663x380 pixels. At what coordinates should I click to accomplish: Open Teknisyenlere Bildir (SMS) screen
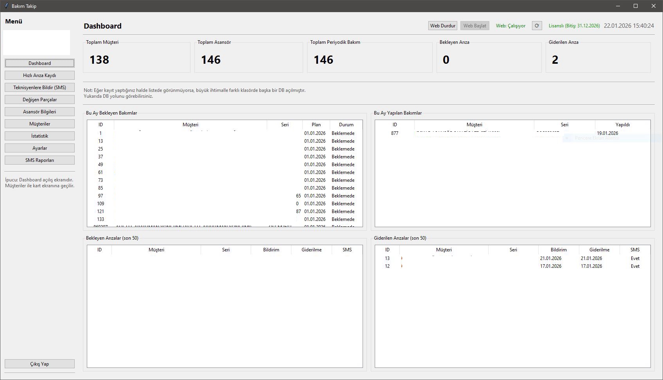coord(39,87)
